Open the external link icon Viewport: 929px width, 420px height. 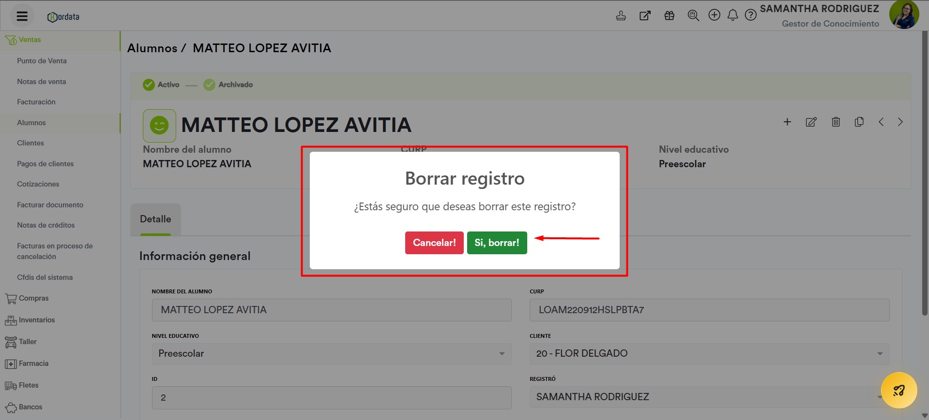(645, 15)
